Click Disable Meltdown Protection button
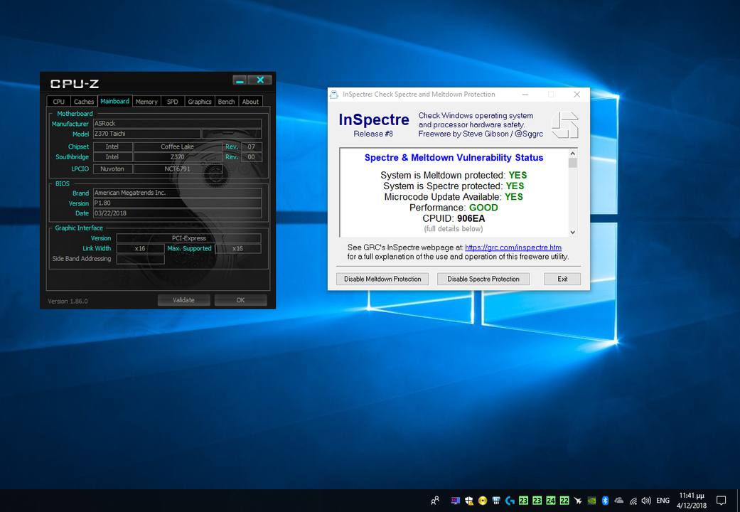Viewport: 740px width, 512px height. coord(382,279)
